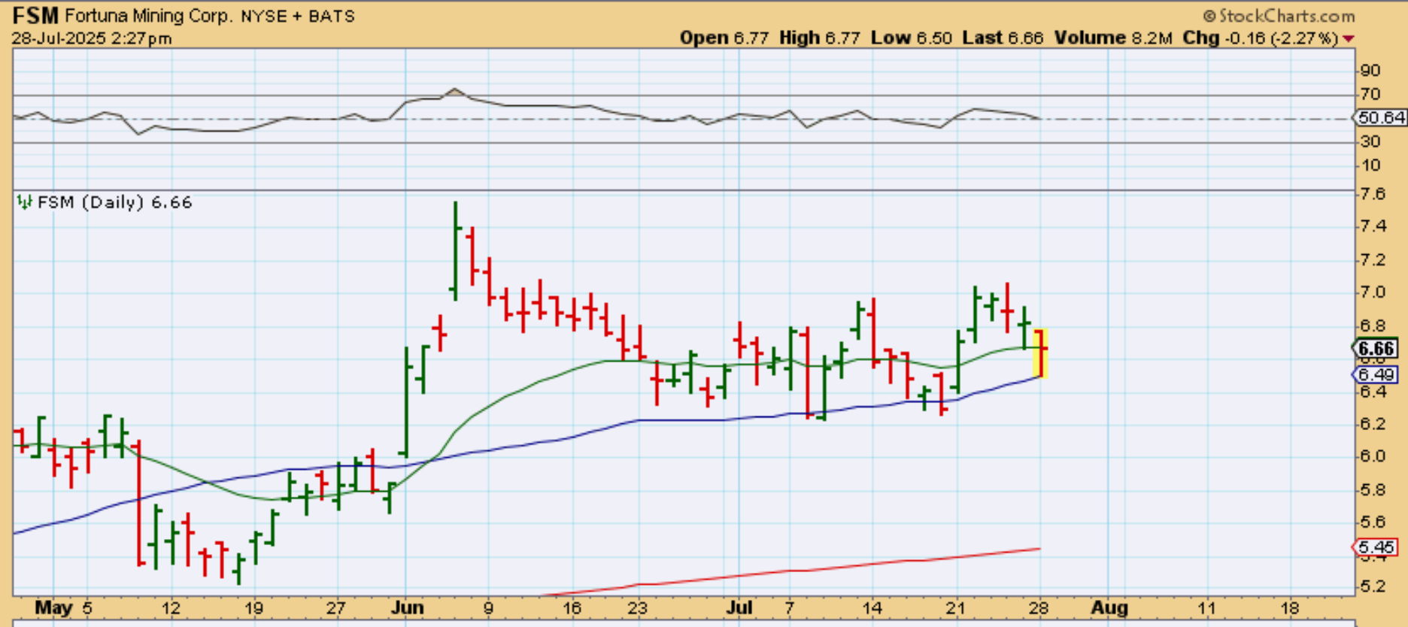Viewport: 1408px width, 627px height.
Task: Click the 7.2 price axis label
Action: [1373, 260]
